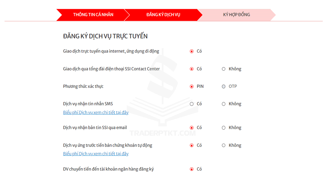Image resolution: width=325 pixels, height=183 pixels.
Task: Select Có for ứng trước tiền bán chứng khoán
Action: pos(192,145)
